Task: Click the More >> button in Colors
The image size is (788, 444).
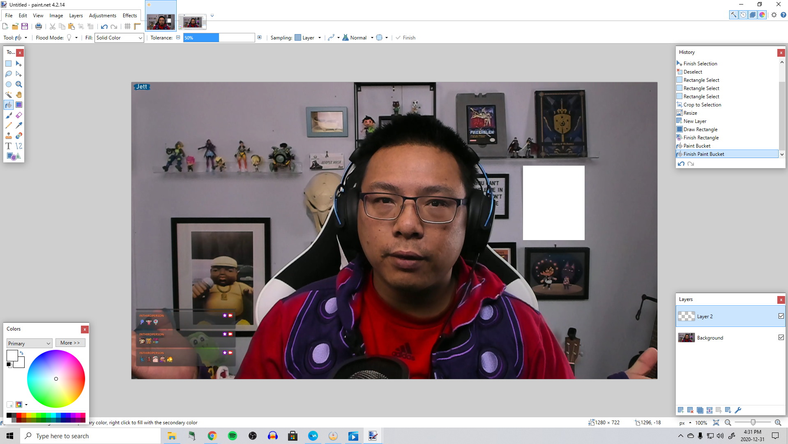Action: tap(70, 343)
